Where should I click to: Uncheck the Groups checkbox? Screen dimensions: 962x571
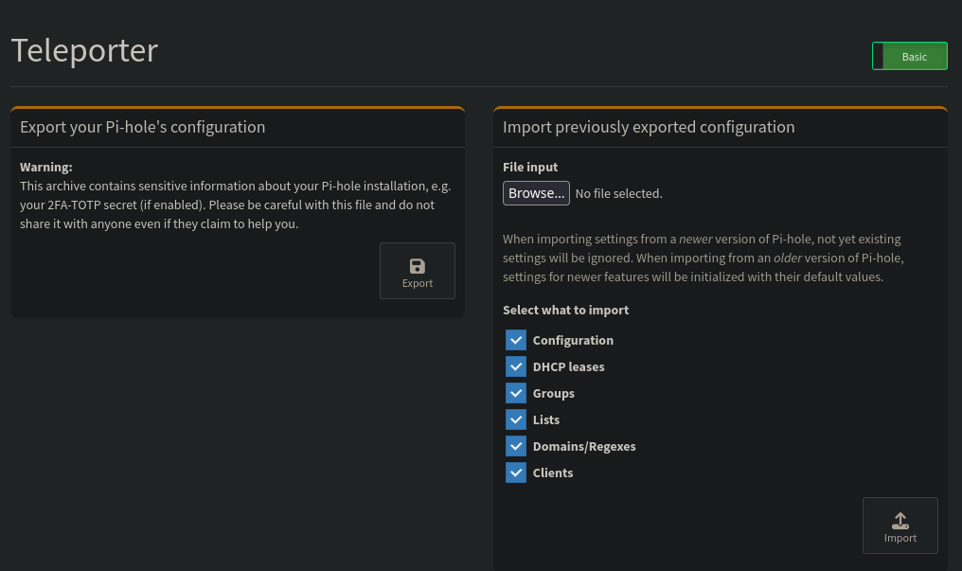[516, 393]
